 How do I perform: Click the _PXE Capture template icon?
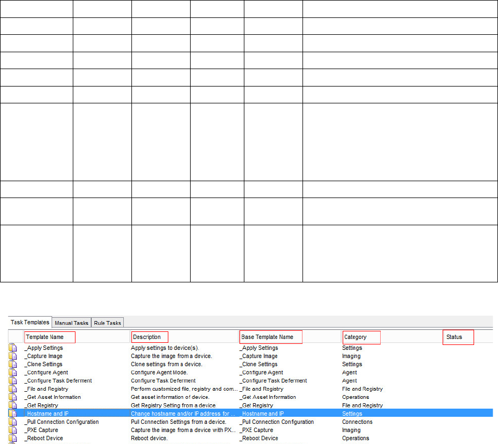(12, 430)
